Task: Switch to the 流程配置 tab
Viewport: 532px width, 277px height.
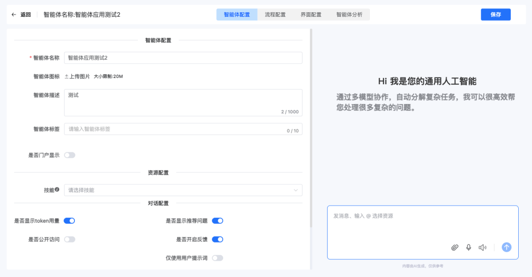Action: coord(275,15)
